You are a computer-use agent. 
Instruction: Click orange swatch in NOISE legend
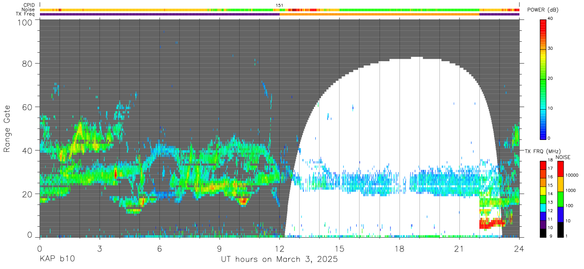(560, 184)
